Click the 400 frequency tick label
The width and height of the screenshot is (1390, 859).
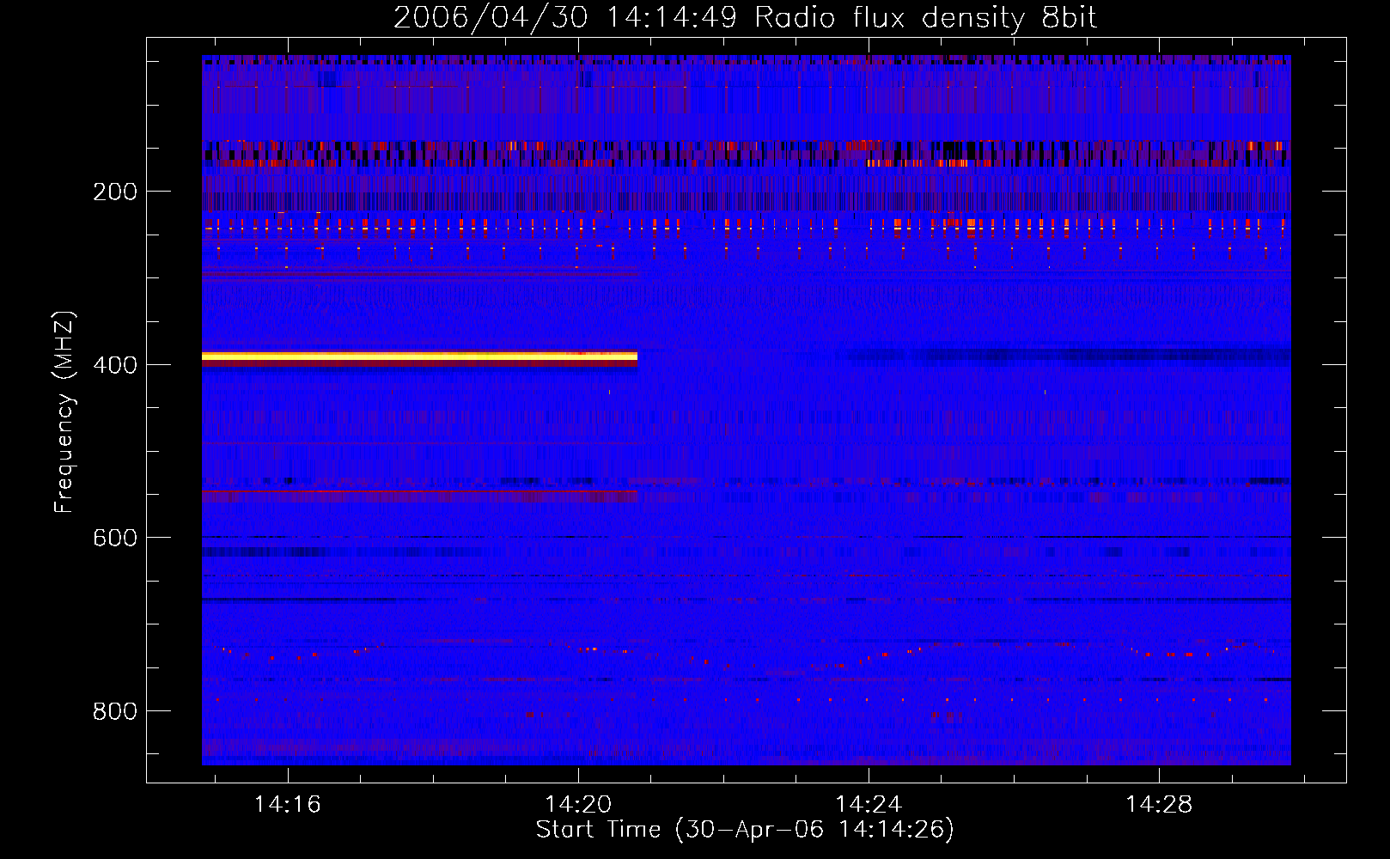coord(115,365)
